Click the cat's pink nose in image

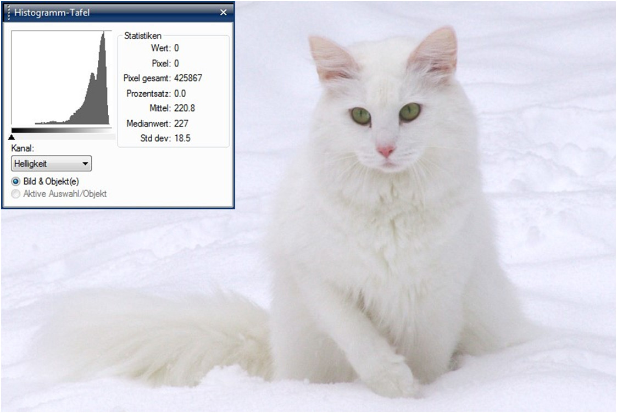386,150
